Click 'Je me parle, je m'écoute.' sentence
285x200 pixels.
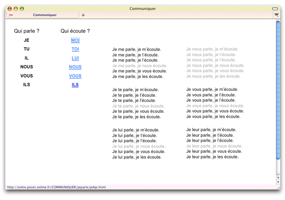[x=136, y=50]
